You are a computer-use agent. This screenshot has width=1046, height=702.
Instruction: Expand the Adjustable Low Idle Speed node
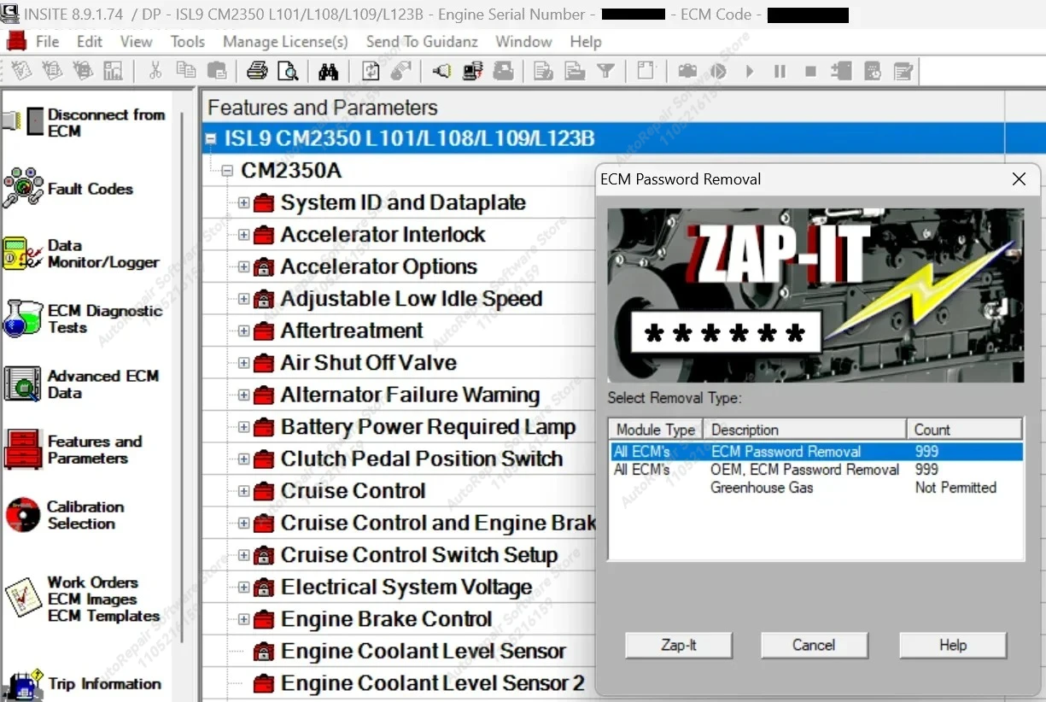point(243,299)
